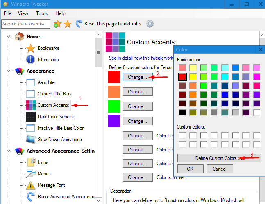
Task: Select Slow Down Animations in the tree
Action: coord(60,140)
